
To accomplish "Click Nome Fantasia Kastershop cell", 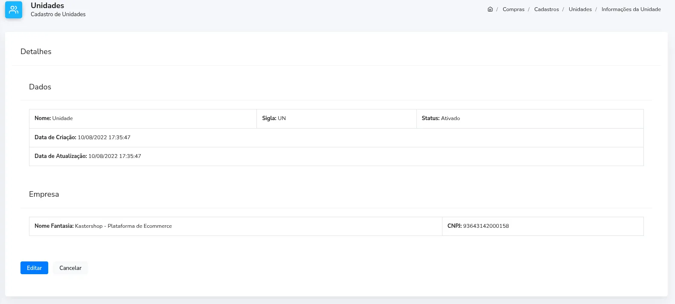I will 236,226.
